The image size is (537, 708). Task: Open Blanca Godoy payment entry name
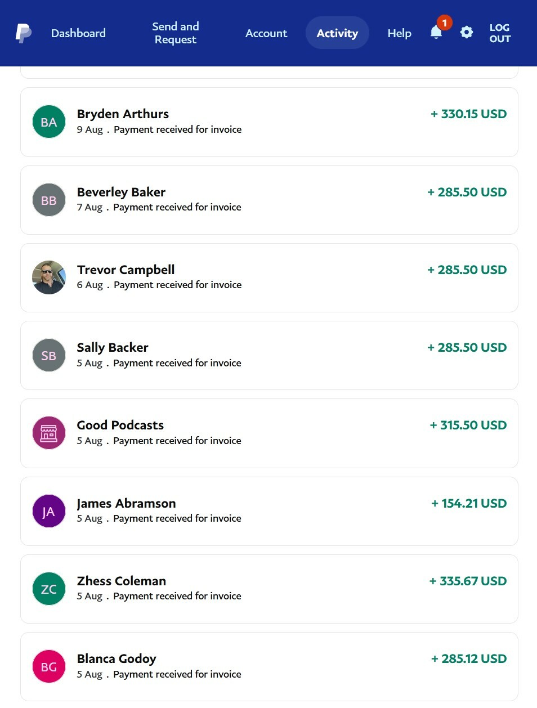[117, 658]
